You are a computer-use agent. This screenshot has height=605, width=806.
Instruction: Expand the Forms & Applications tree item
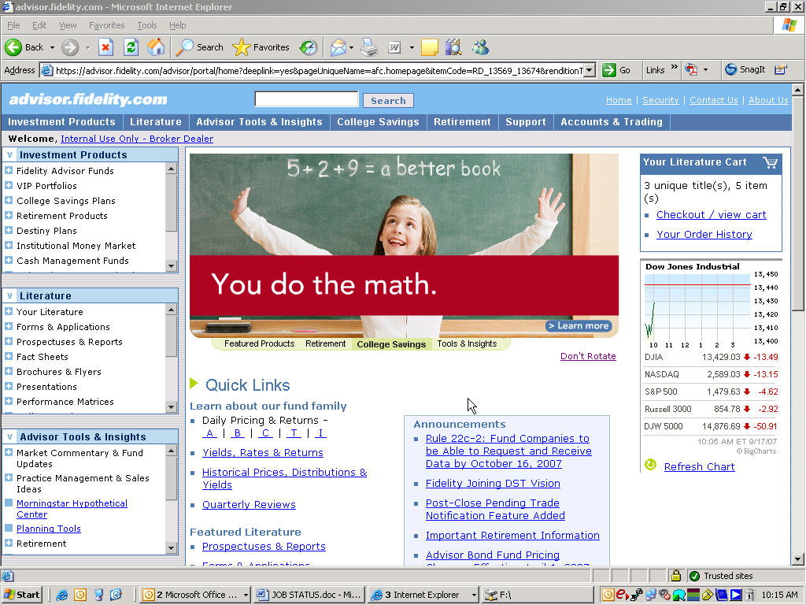pos(9,326)
